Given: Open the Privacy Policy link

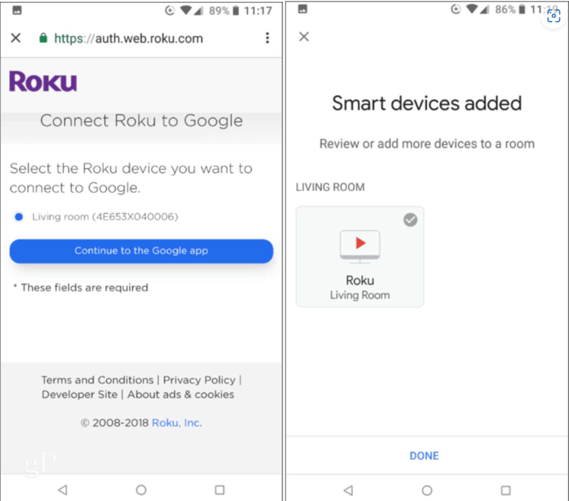Looking at the screenshot, I should 199,380.
